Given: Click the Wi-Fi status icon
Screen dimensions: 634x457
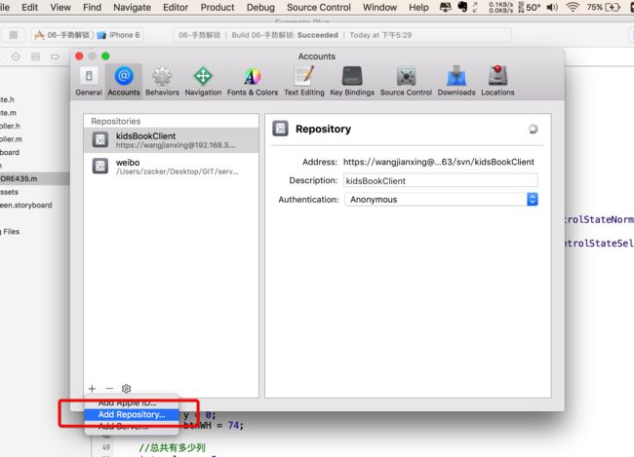Looking at the screenshot, I should (x=573, y=7).
